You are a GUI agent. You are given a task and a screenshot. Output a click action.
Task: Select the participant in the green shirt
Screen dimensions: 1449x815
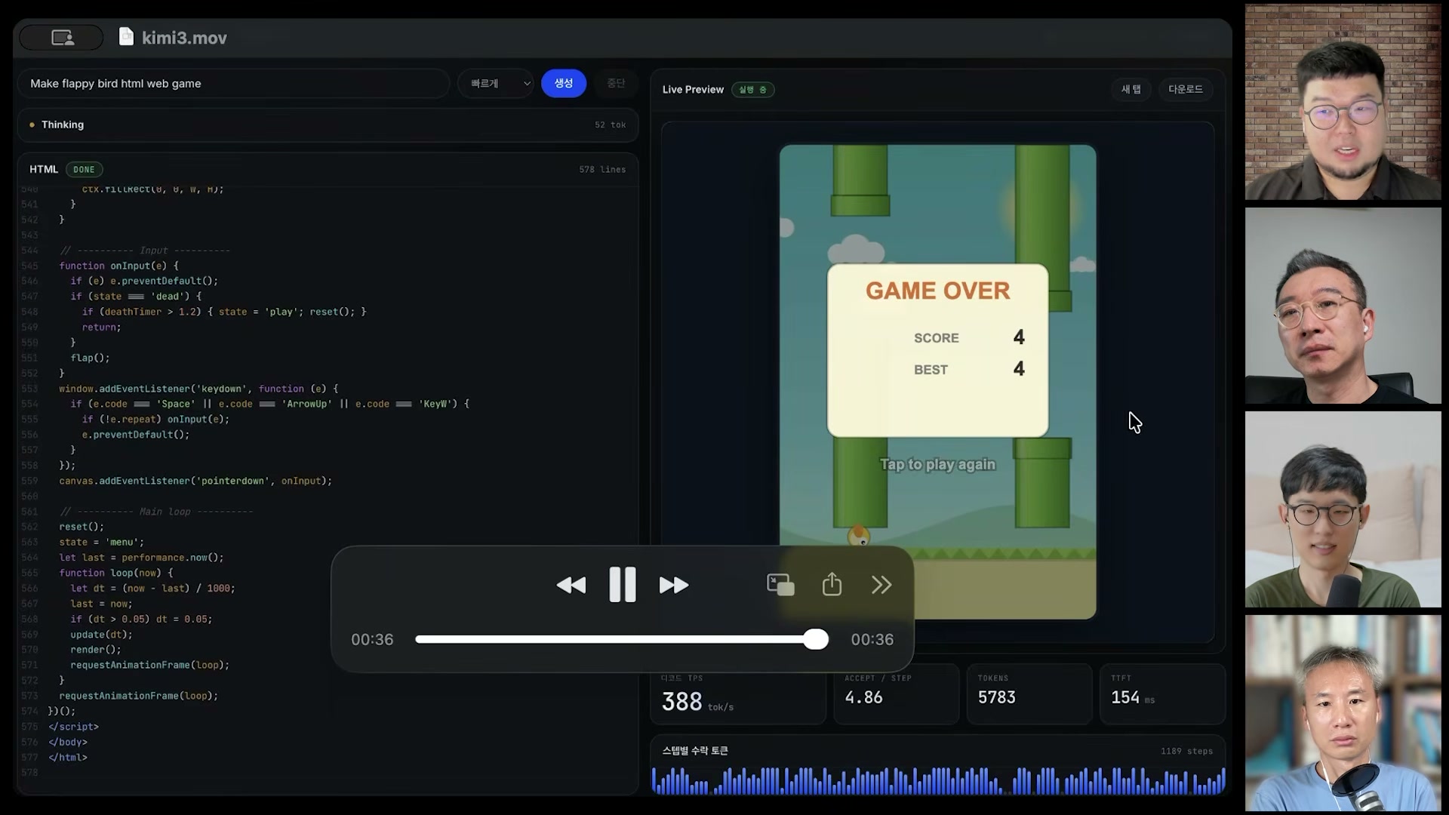(x=1343, y=509)
